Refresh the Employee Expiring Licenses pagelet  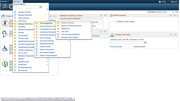click(101, 15)
